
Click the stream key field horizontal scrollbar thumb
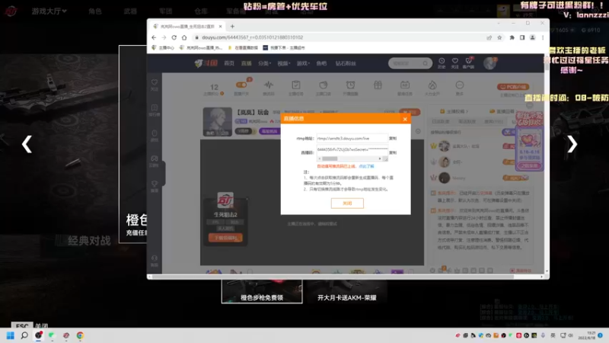[330, 159]
